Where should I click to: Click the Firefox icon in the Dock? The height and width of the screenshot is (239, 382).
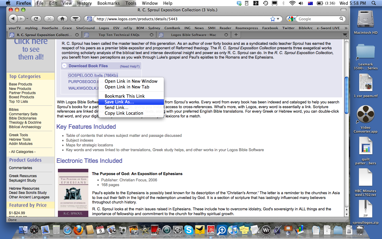78,230
